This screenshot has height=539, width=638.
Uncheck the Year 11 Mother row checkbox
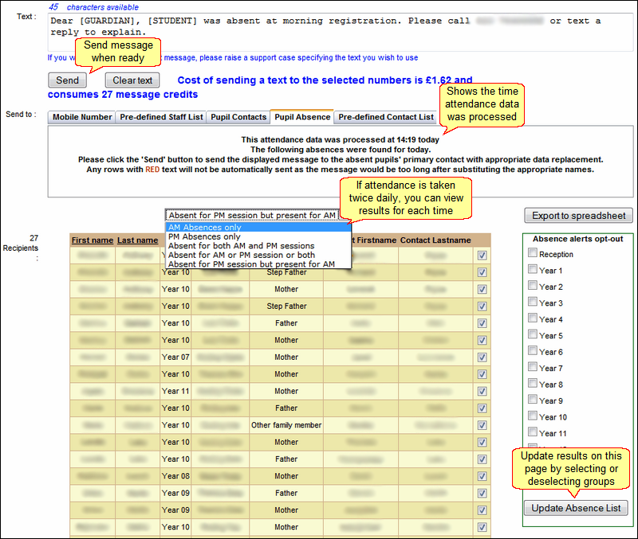click(x=482, y=391)
